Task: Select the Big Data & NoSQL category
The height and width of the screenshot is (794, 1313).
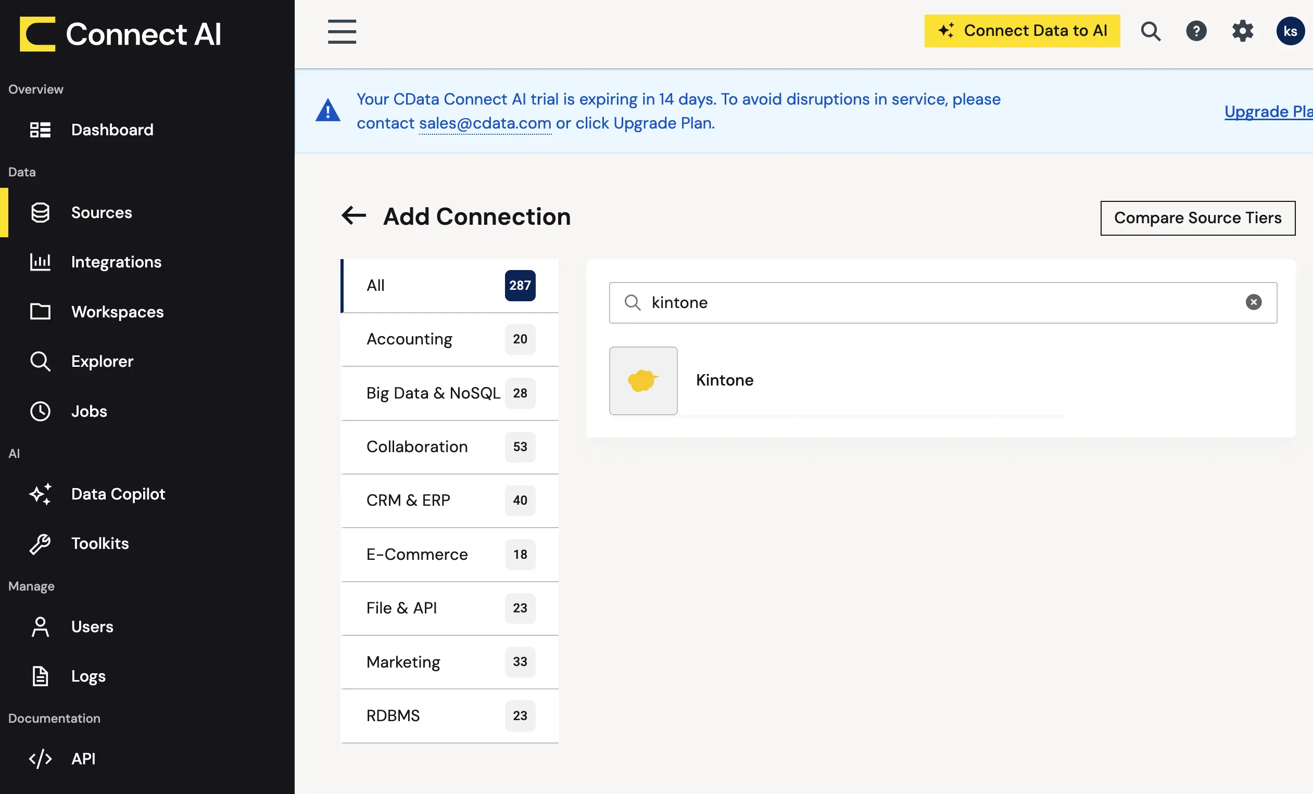Action: (449, 393)
